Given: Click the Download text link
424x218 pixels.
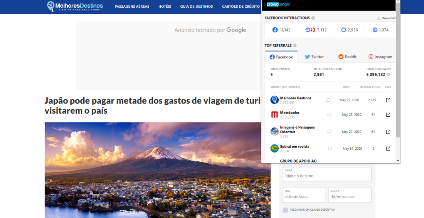Looking at the screenshot, I should coord(389,18).
